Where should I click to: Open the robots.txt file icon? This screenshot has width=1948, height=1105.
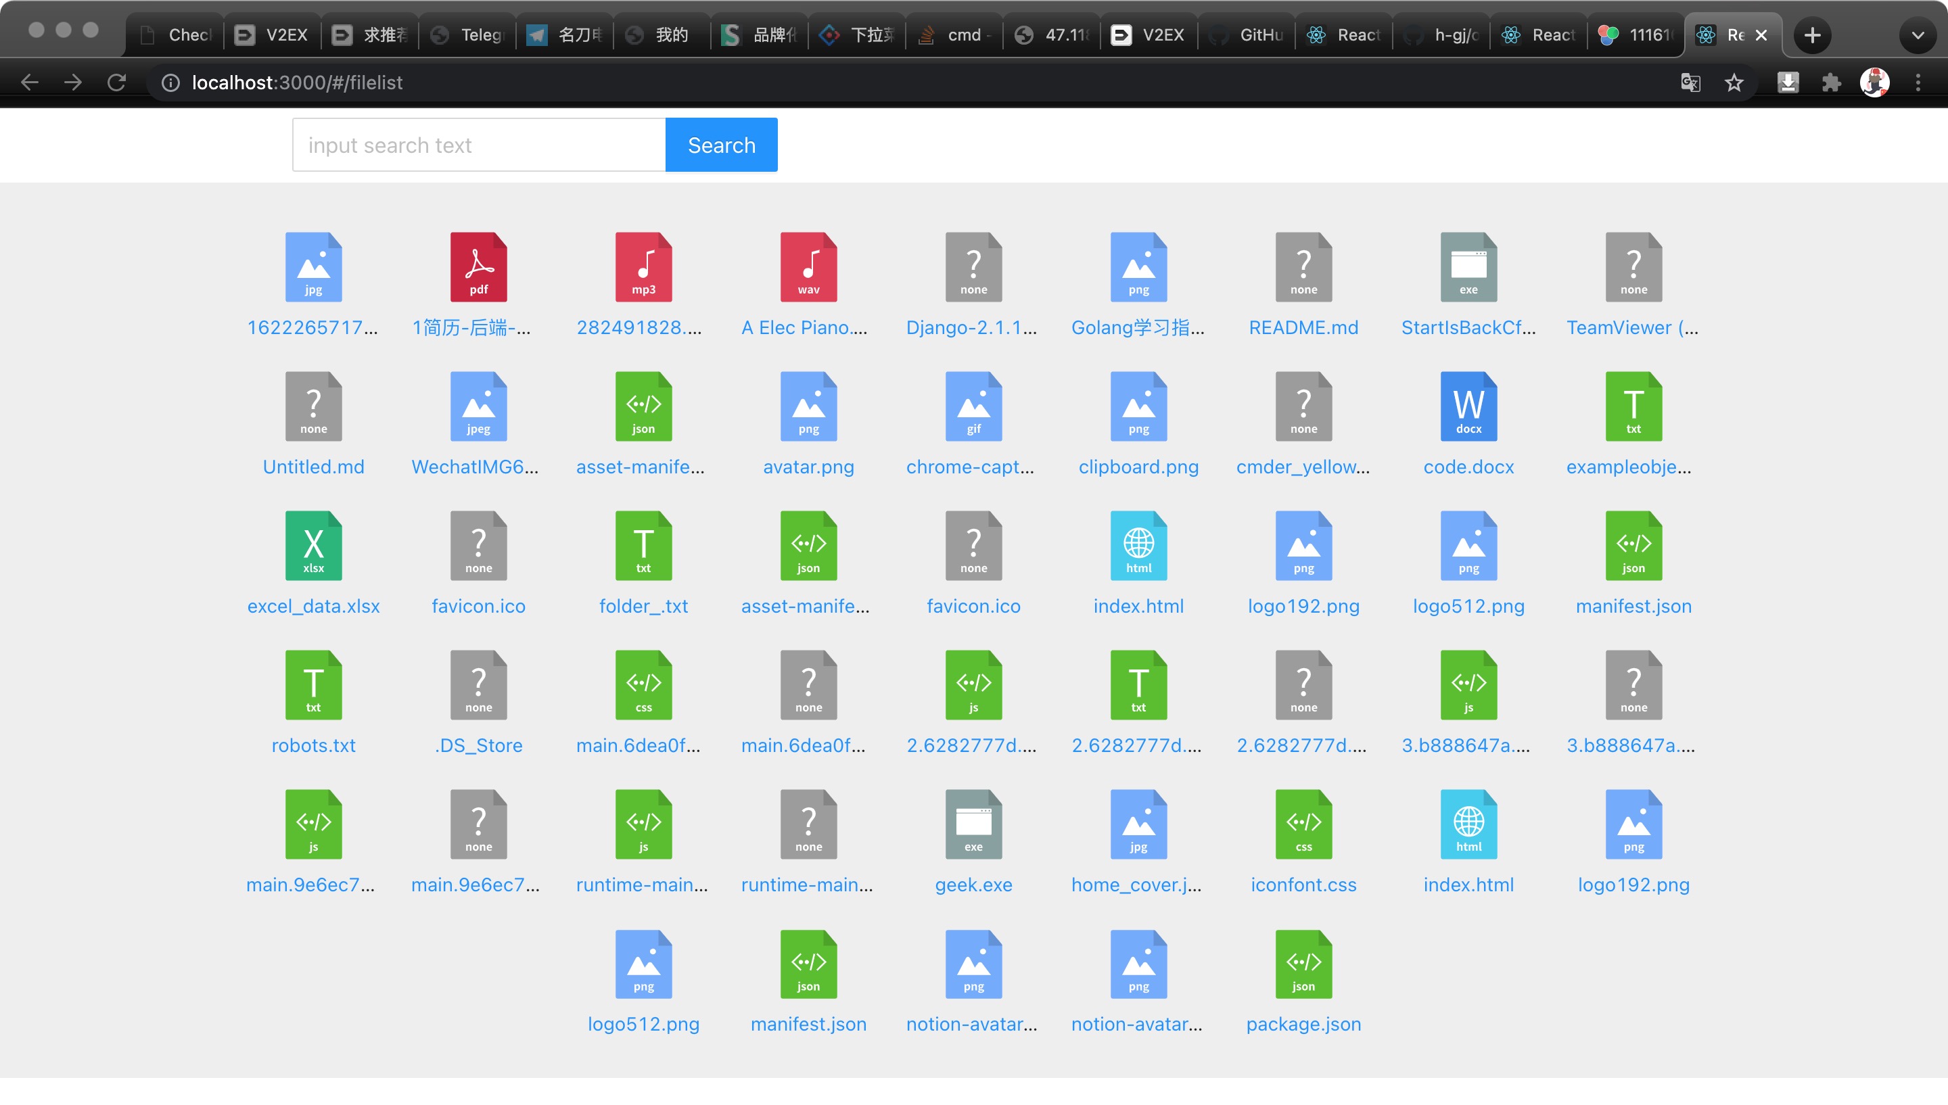(x=313, y=684)
